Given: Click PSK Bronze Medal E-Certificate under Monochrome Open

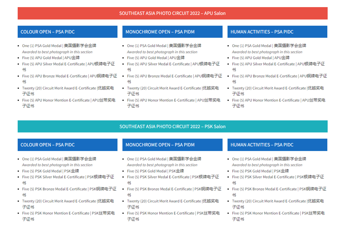Looking at the screenshot, I should [x=174, y=192].
